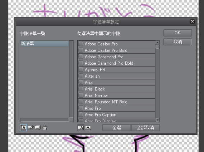Show fonts in their typeface preview
Image resolution: width=204 pixels, height=152 pixels.
click(x=88, y=128)
